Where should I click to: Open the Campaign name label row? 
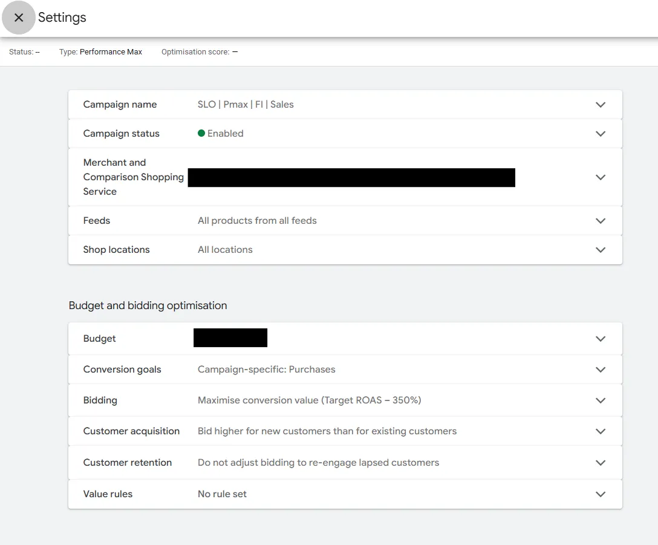tap(120, 105)
